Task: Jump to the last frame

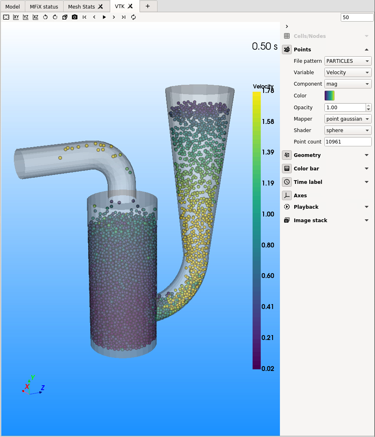Action: (x=124, y=17)
